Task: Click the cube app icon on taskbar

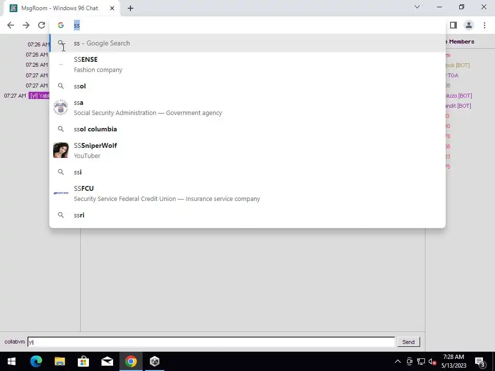Action: [155, 361]
